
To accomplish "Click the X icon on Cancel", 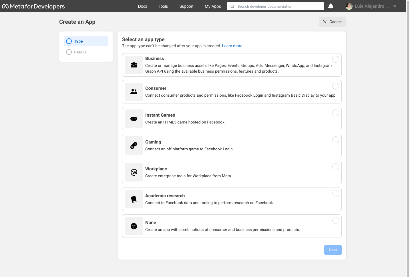I will (x=325, y=22).
